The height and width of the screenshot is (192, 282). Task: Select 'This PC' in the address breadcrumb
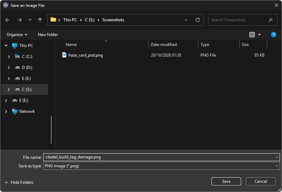pos(70,20)
